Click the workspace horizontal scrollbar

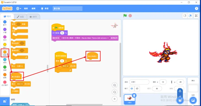point(84,105)
